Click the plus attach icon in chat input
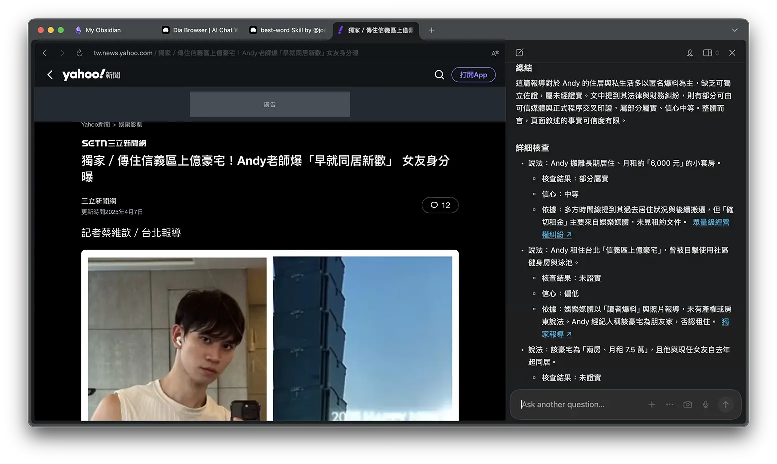Viewport: 777px width, 464px height. 651,405
